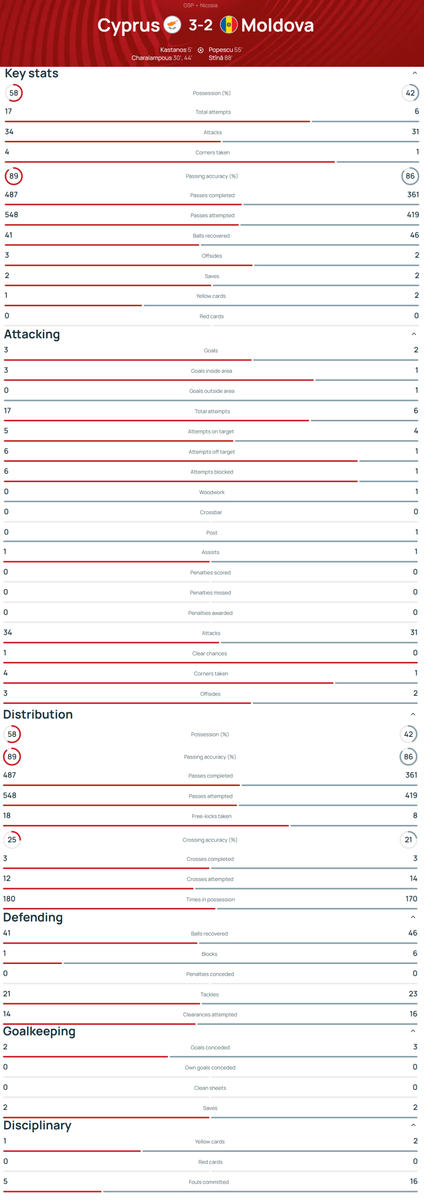The height and width of the screenshot is (1201, 424).
Task: Collapse the Goalkeeping section chevron
Action: click(413, 1031)
